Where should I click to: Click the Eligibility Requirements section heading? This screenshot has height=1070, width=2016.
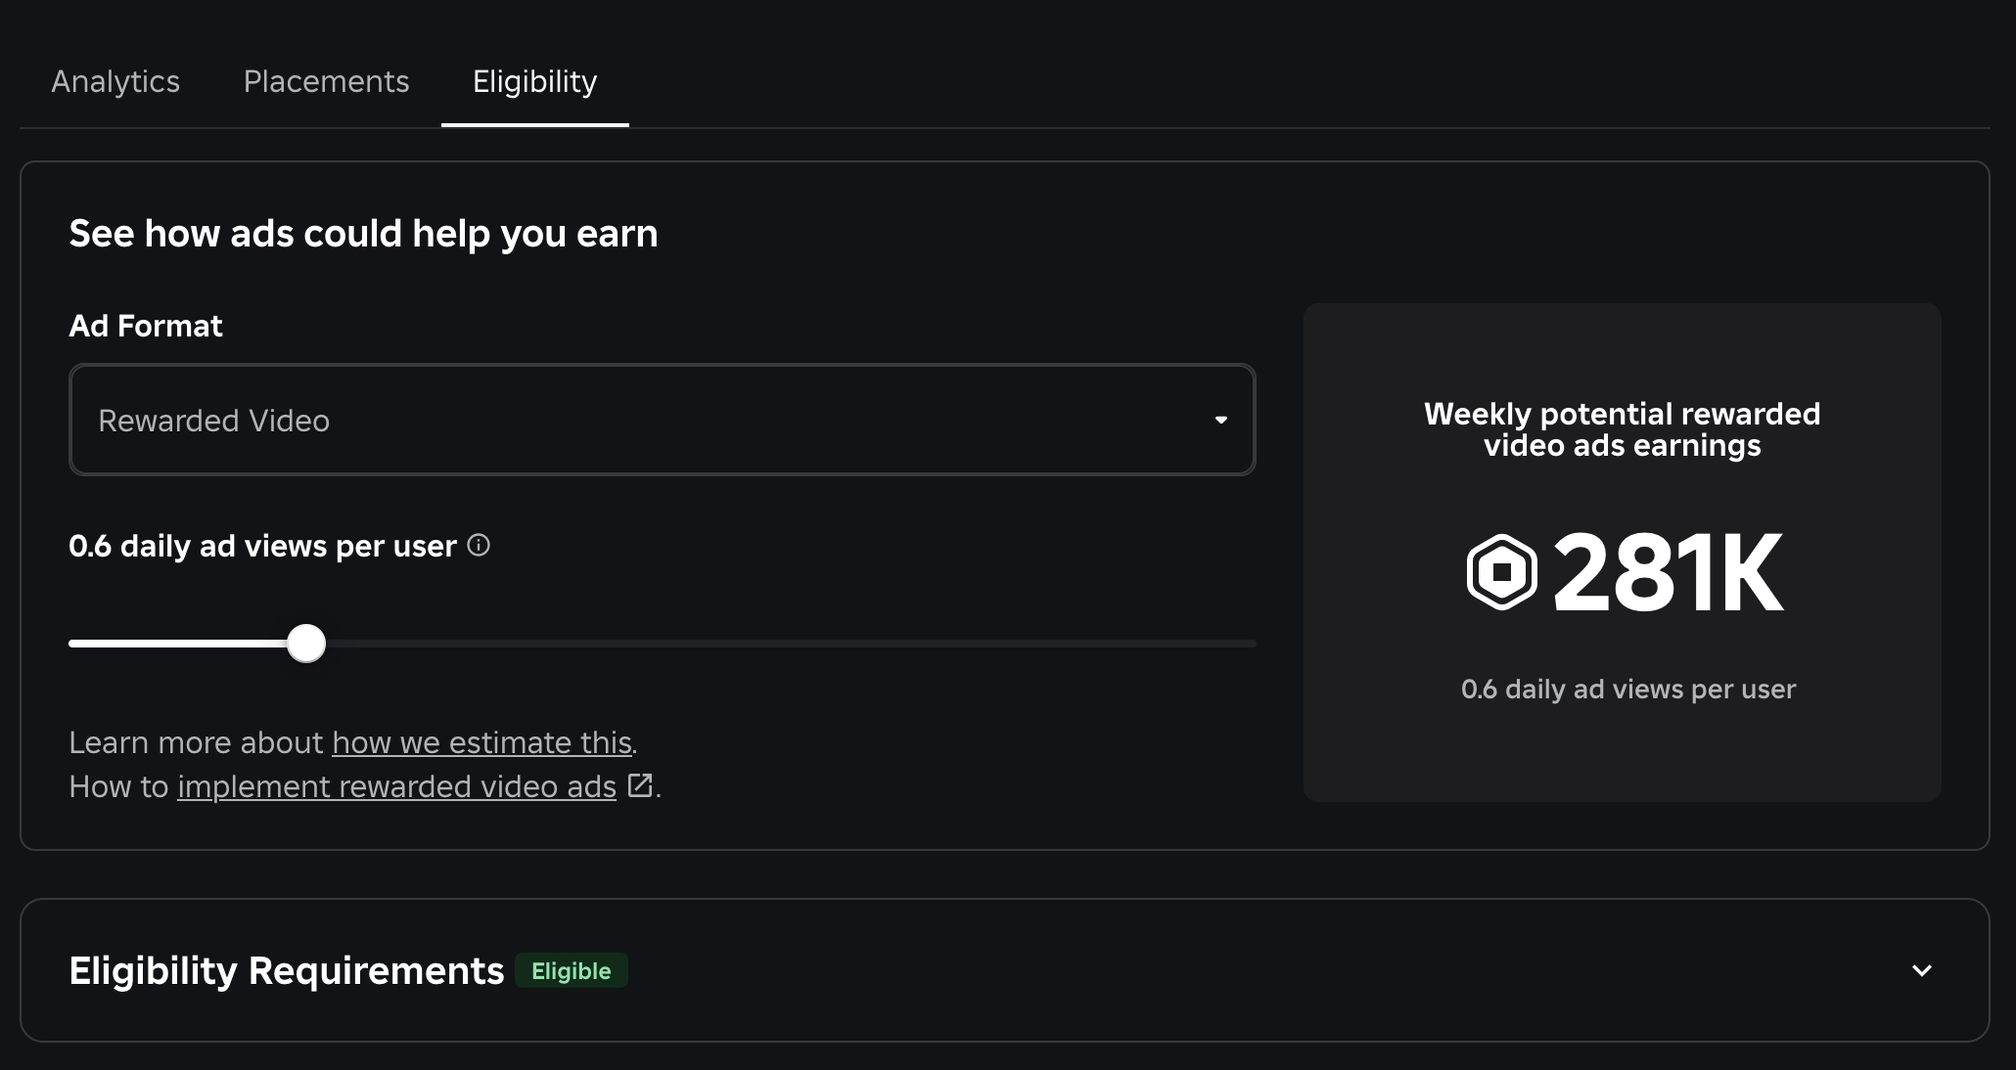[x=286, y=970]
